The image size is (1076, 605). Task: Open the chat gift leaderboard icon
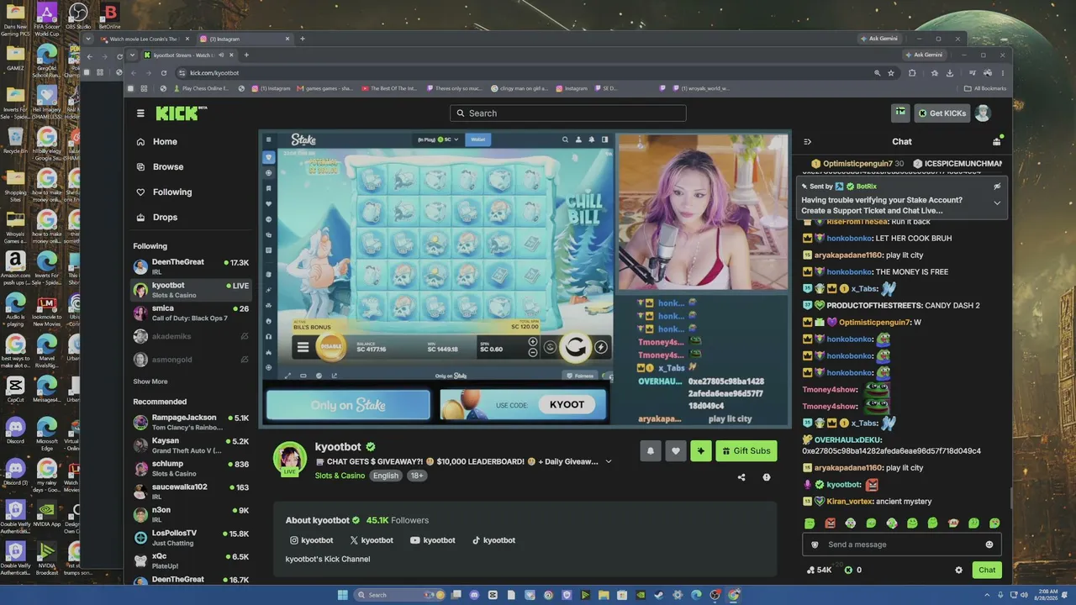(x=997, y=141)
